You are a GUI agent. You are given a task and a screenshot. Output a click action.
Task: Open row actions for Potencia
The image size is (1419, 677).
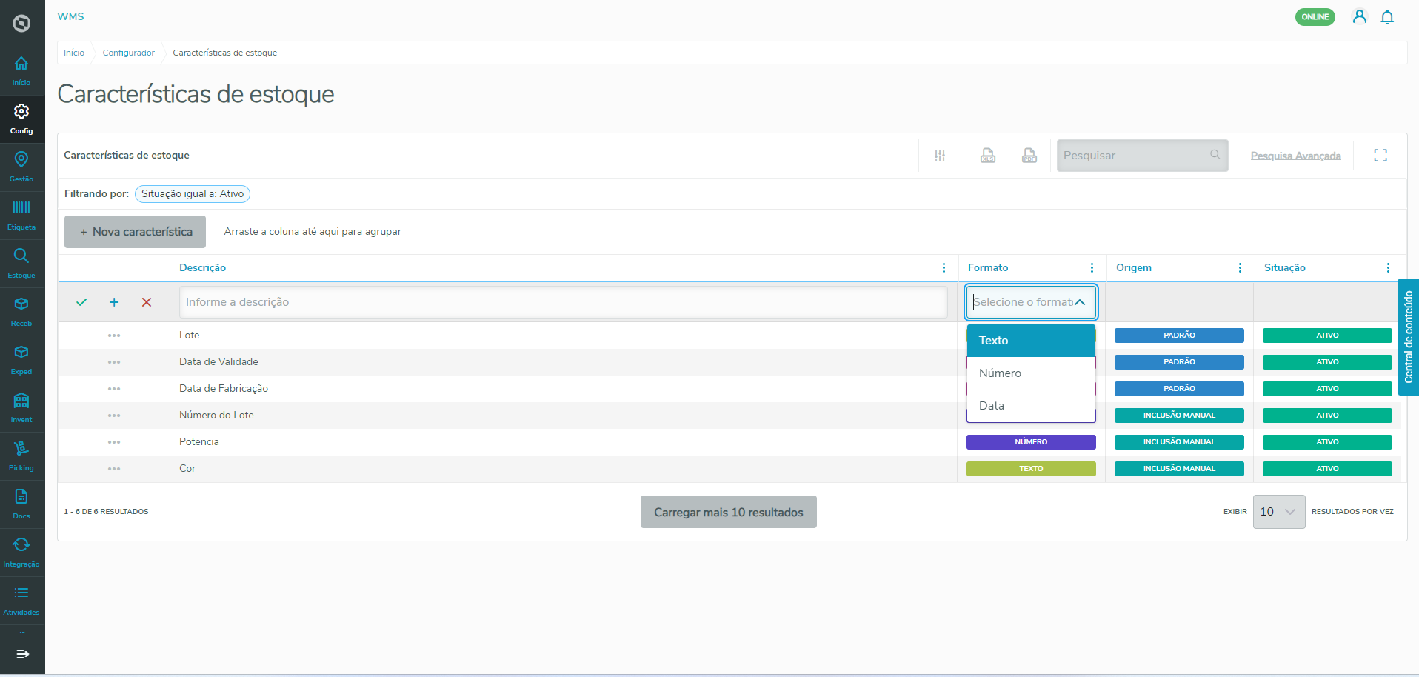[x=114, y=442]
